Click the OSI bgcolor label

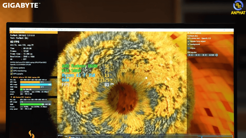pos(192,52)
